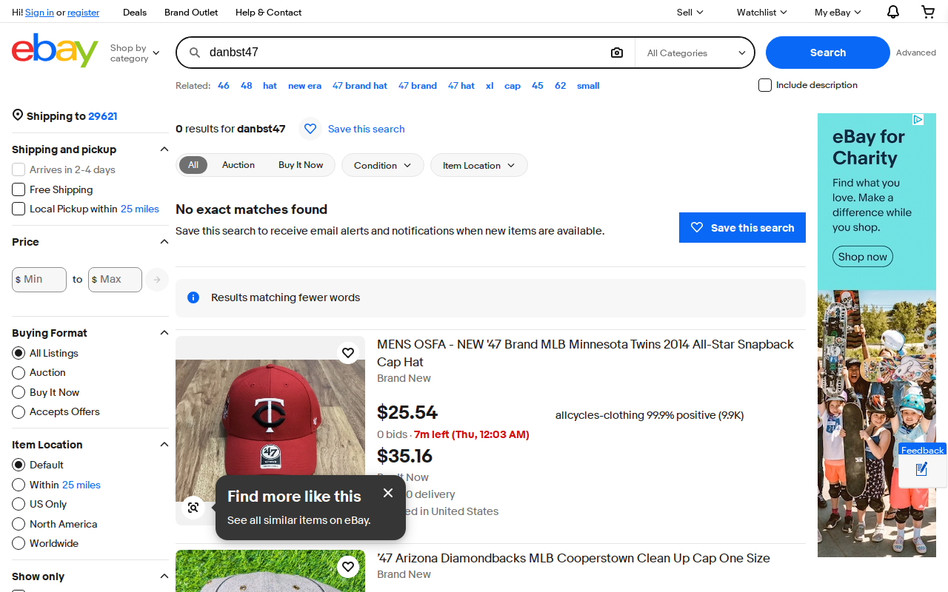
Task: Select the Accepts Offers radio button
Action: tap(19, 411)
